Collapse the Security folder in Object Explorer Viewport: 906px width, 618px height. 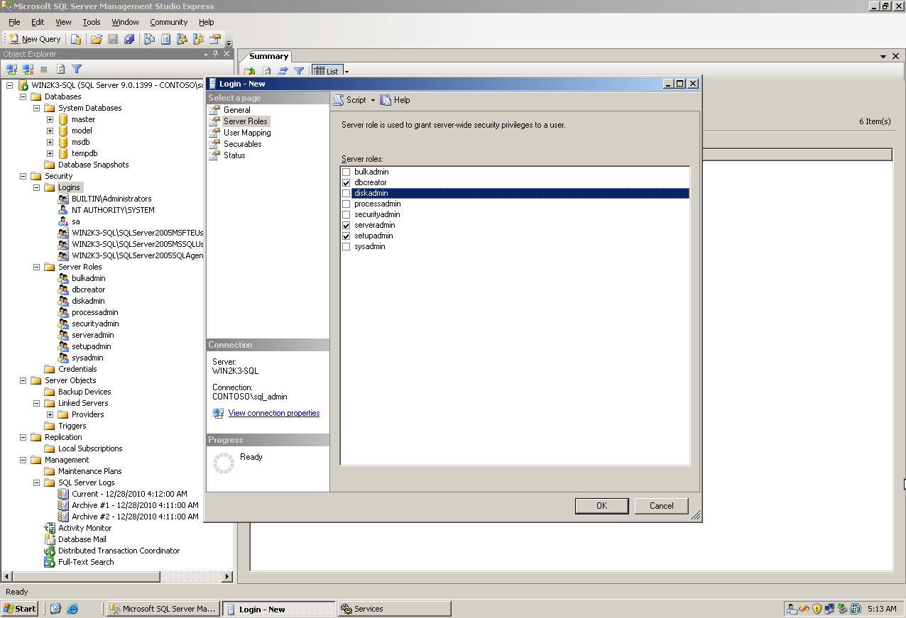pyautogui.click(x=23, y=175)
